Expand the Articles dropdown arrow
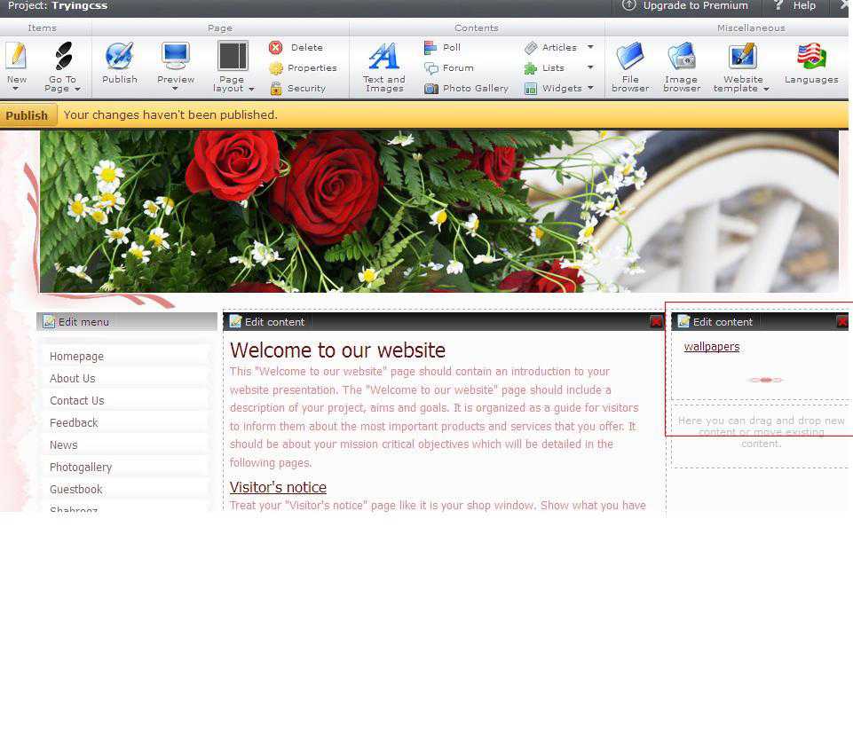This screenshot has width=853, height=747. coord(590,47)
